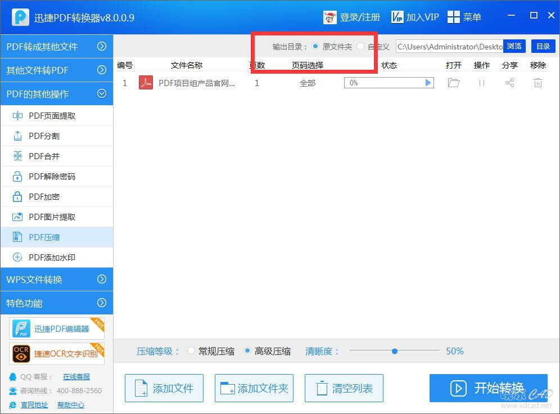
Task: Click the 编号 column header
Action: pos(125,65)
